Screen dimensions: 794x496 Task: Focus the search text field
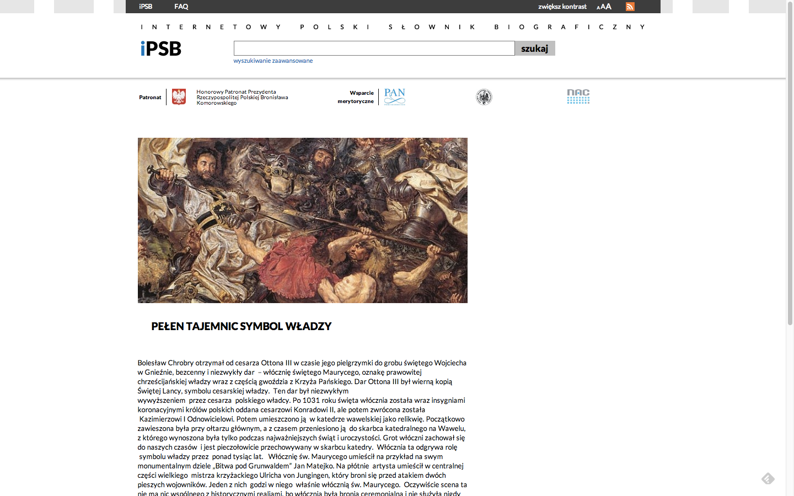pyautogui.click(x=374, y=48)
